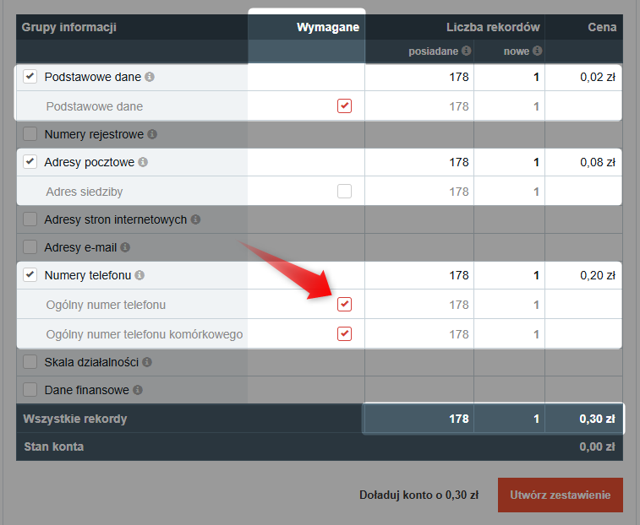Click info icon beside Numery telefonu
Screen dimensions: 640x525
(139, 275)
